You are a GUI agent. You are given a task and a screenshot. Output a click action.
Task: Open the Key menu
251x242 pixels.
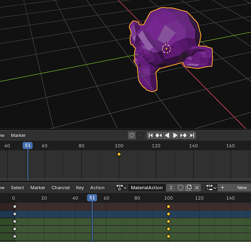click(x=80, y=188)
